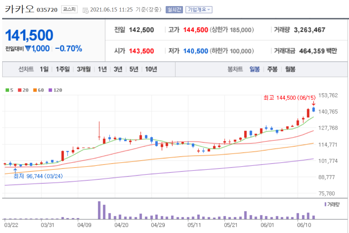This screenshot has width=349, height=233.
Task: Click the 153,762 price axis label
Action: pyautogui.click(x=328, y=95)
